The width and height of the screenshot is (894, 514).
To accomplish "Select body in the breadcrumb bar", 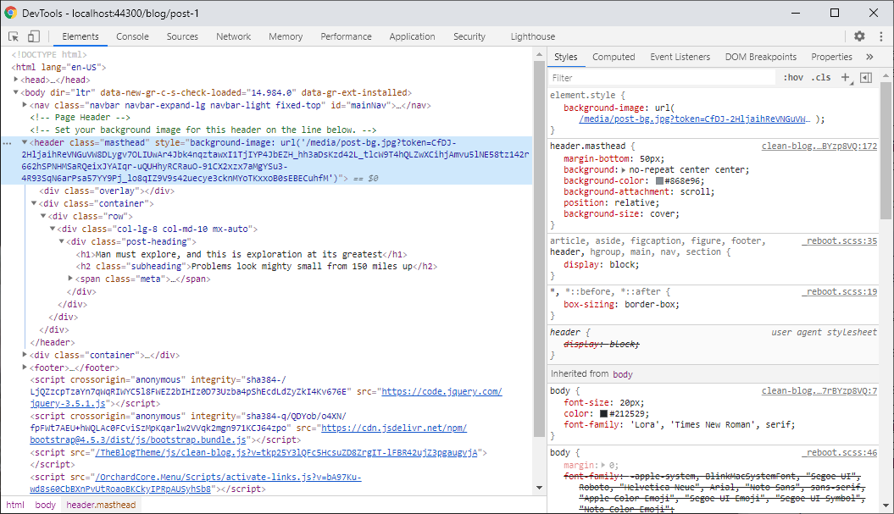I will [46, 505].
